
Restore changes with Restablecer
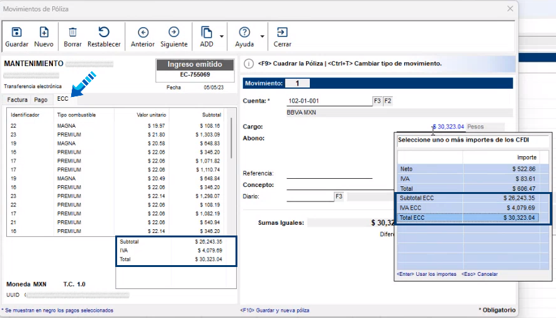click(104, 37)
